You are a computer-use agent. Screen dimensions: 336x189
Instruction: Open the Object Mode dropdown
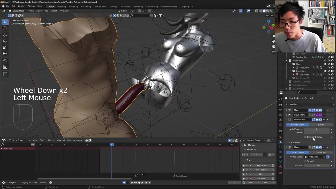click(18, 11)
